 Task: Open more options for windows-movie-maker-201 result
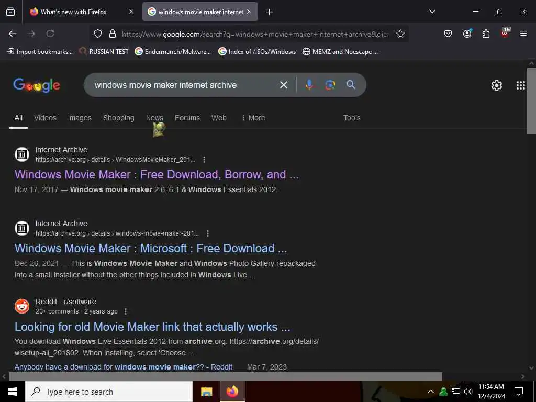point(208,233)
